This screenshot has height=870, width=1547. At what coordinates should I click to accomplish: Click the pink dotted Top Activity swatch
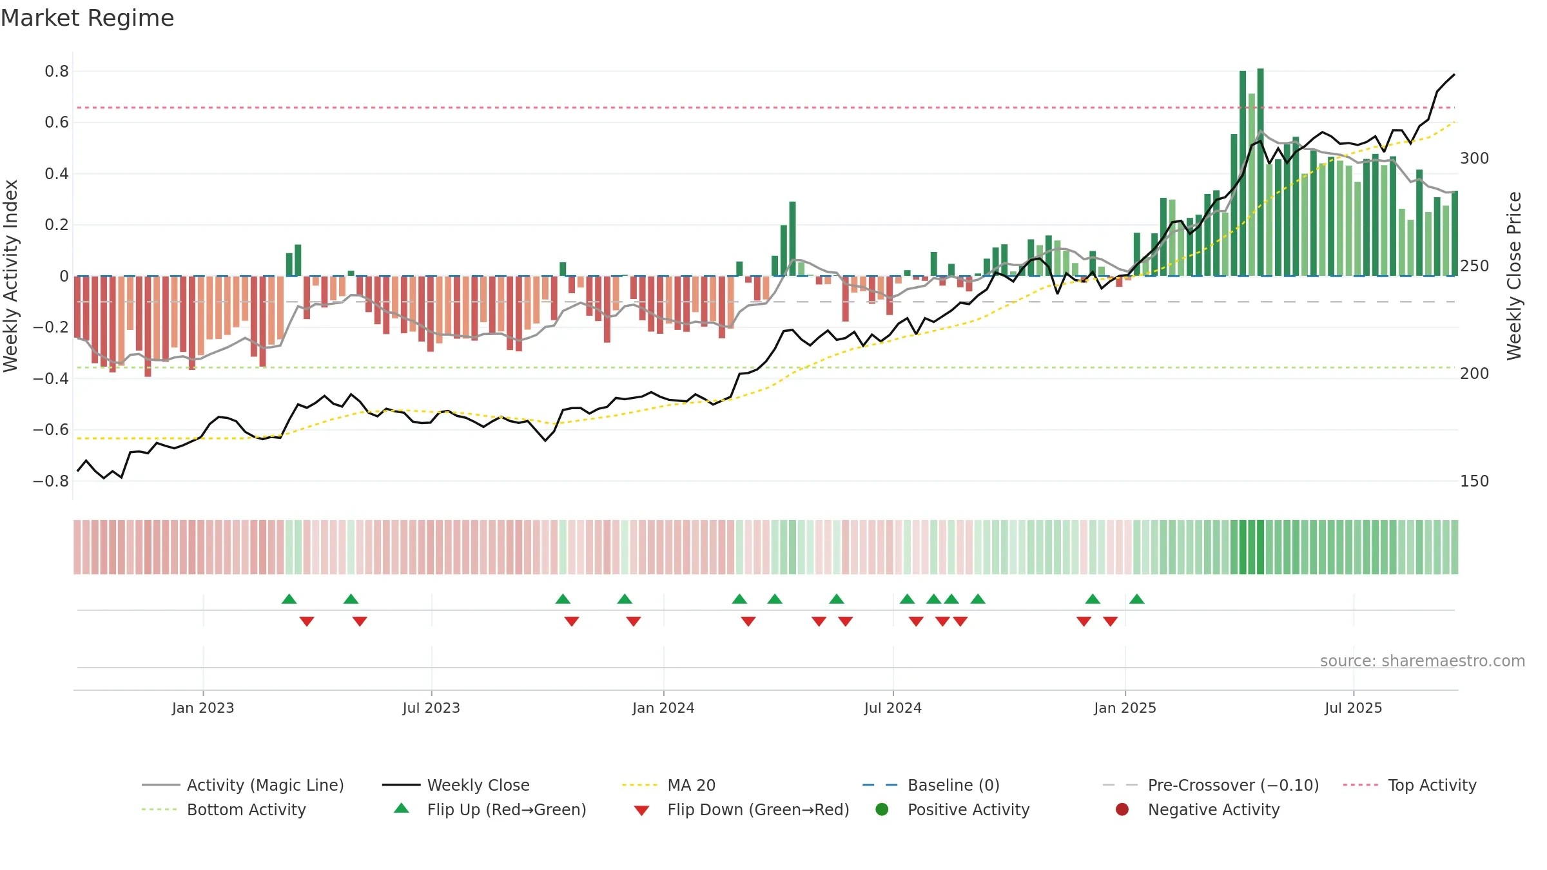(1361, 785)
